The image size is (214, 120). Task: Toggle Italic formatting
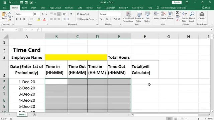tap(20, 19)
